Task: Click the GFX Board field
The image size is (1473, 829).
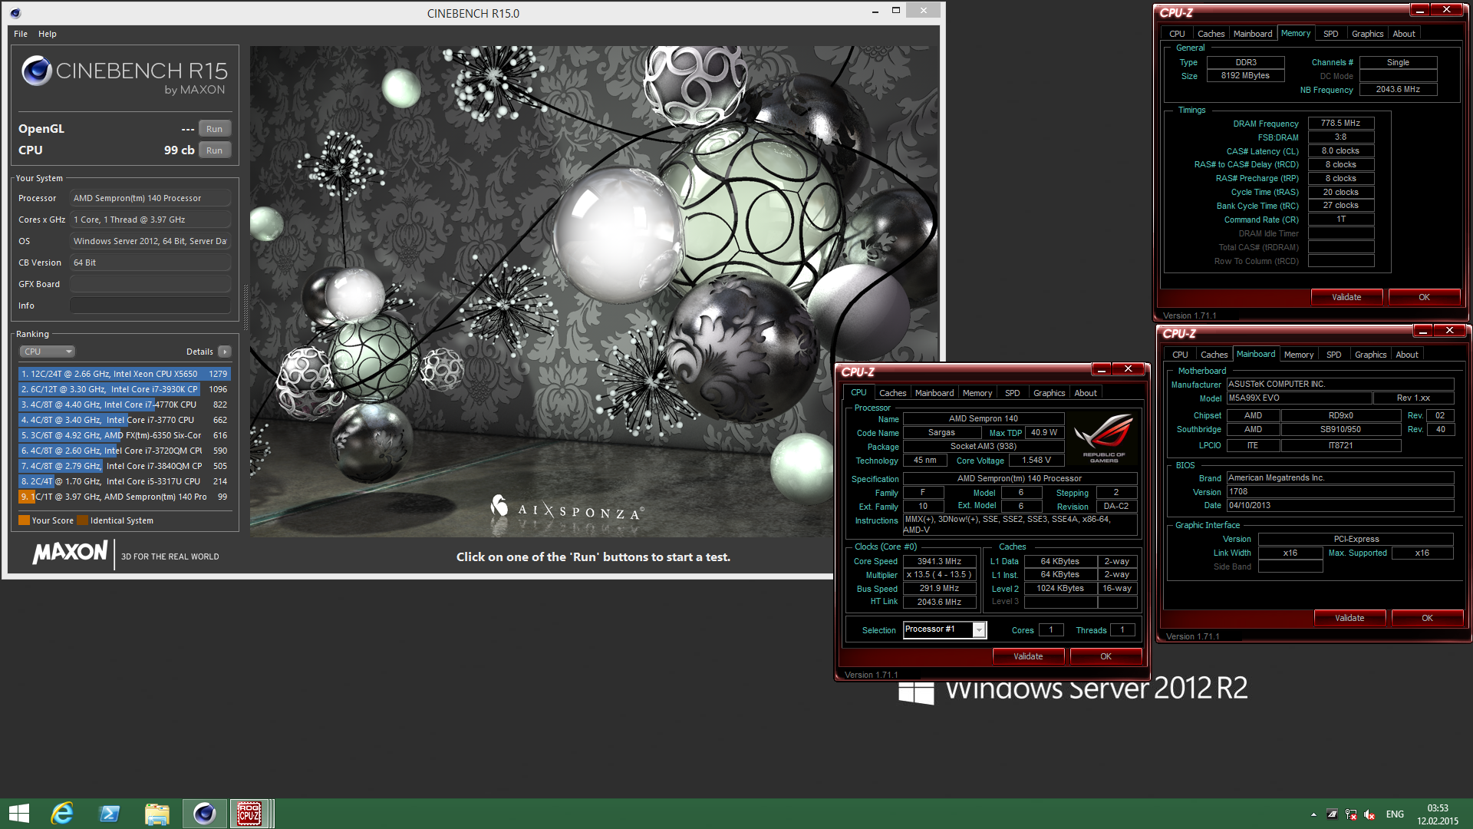Action: point(150,284)
